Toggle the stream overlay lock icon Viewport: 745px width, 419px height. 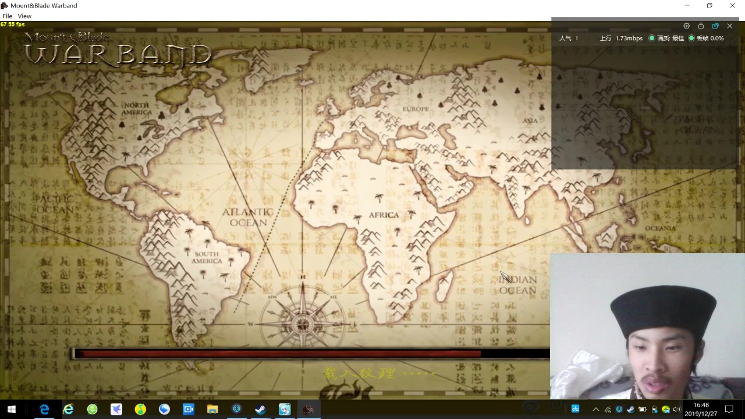(701, 26)
